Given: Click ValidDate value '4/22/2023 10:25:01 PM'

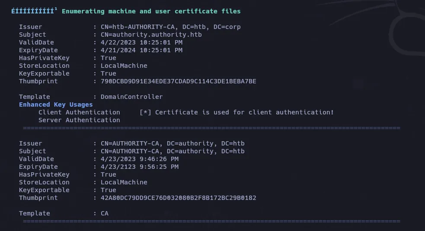Looking at the screenshot, I should (141, 42).
